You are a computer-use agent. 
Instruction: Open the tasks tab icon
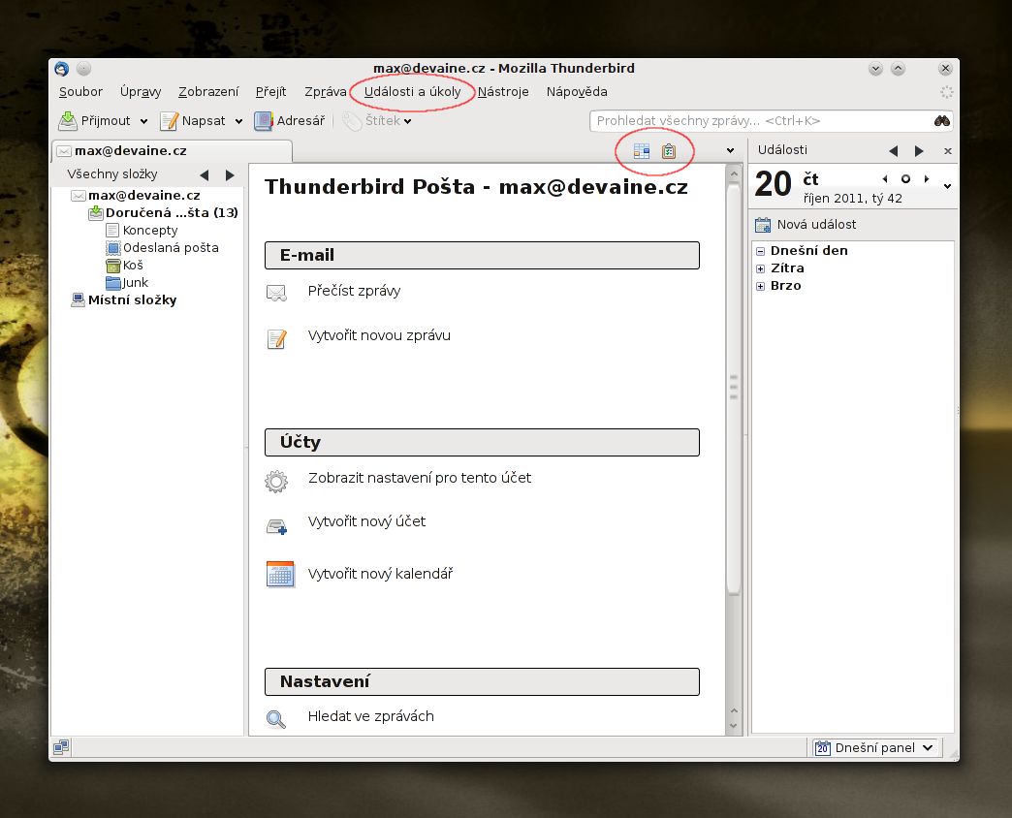(x=669, y=151)
